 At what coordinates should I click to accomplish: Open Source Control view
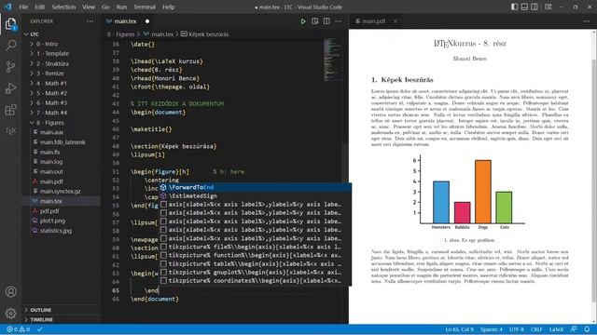click(x=10, y=67)
